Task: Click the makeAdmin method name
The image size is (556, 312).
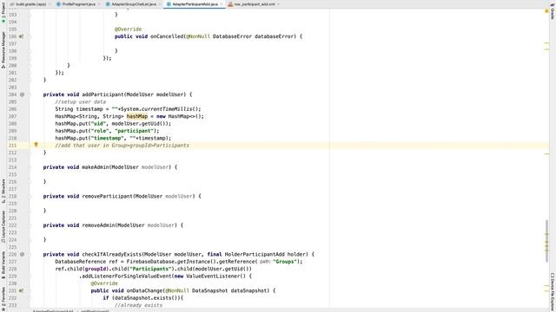Action: (x=96, y=167)
